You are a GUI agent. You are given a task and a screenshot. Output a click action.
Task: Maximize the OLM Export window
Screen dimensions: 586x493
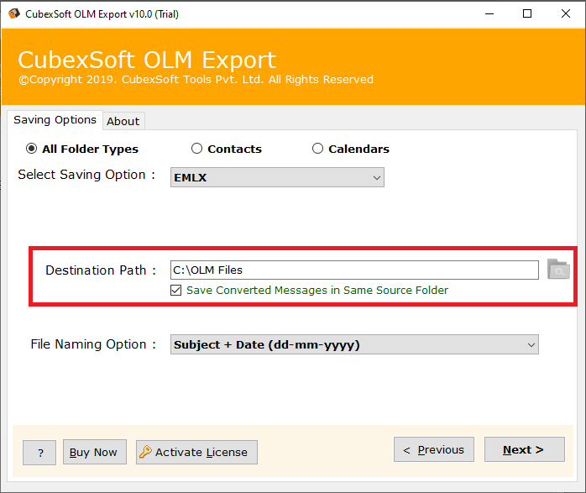(527, 13)
